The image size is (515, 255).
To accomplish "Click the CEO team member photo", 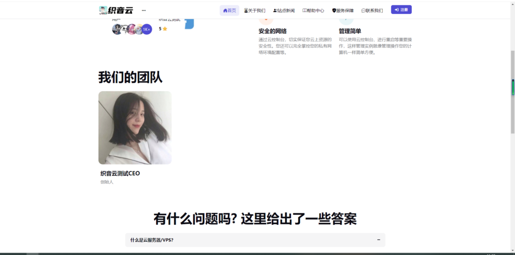I will coord(135,128).
